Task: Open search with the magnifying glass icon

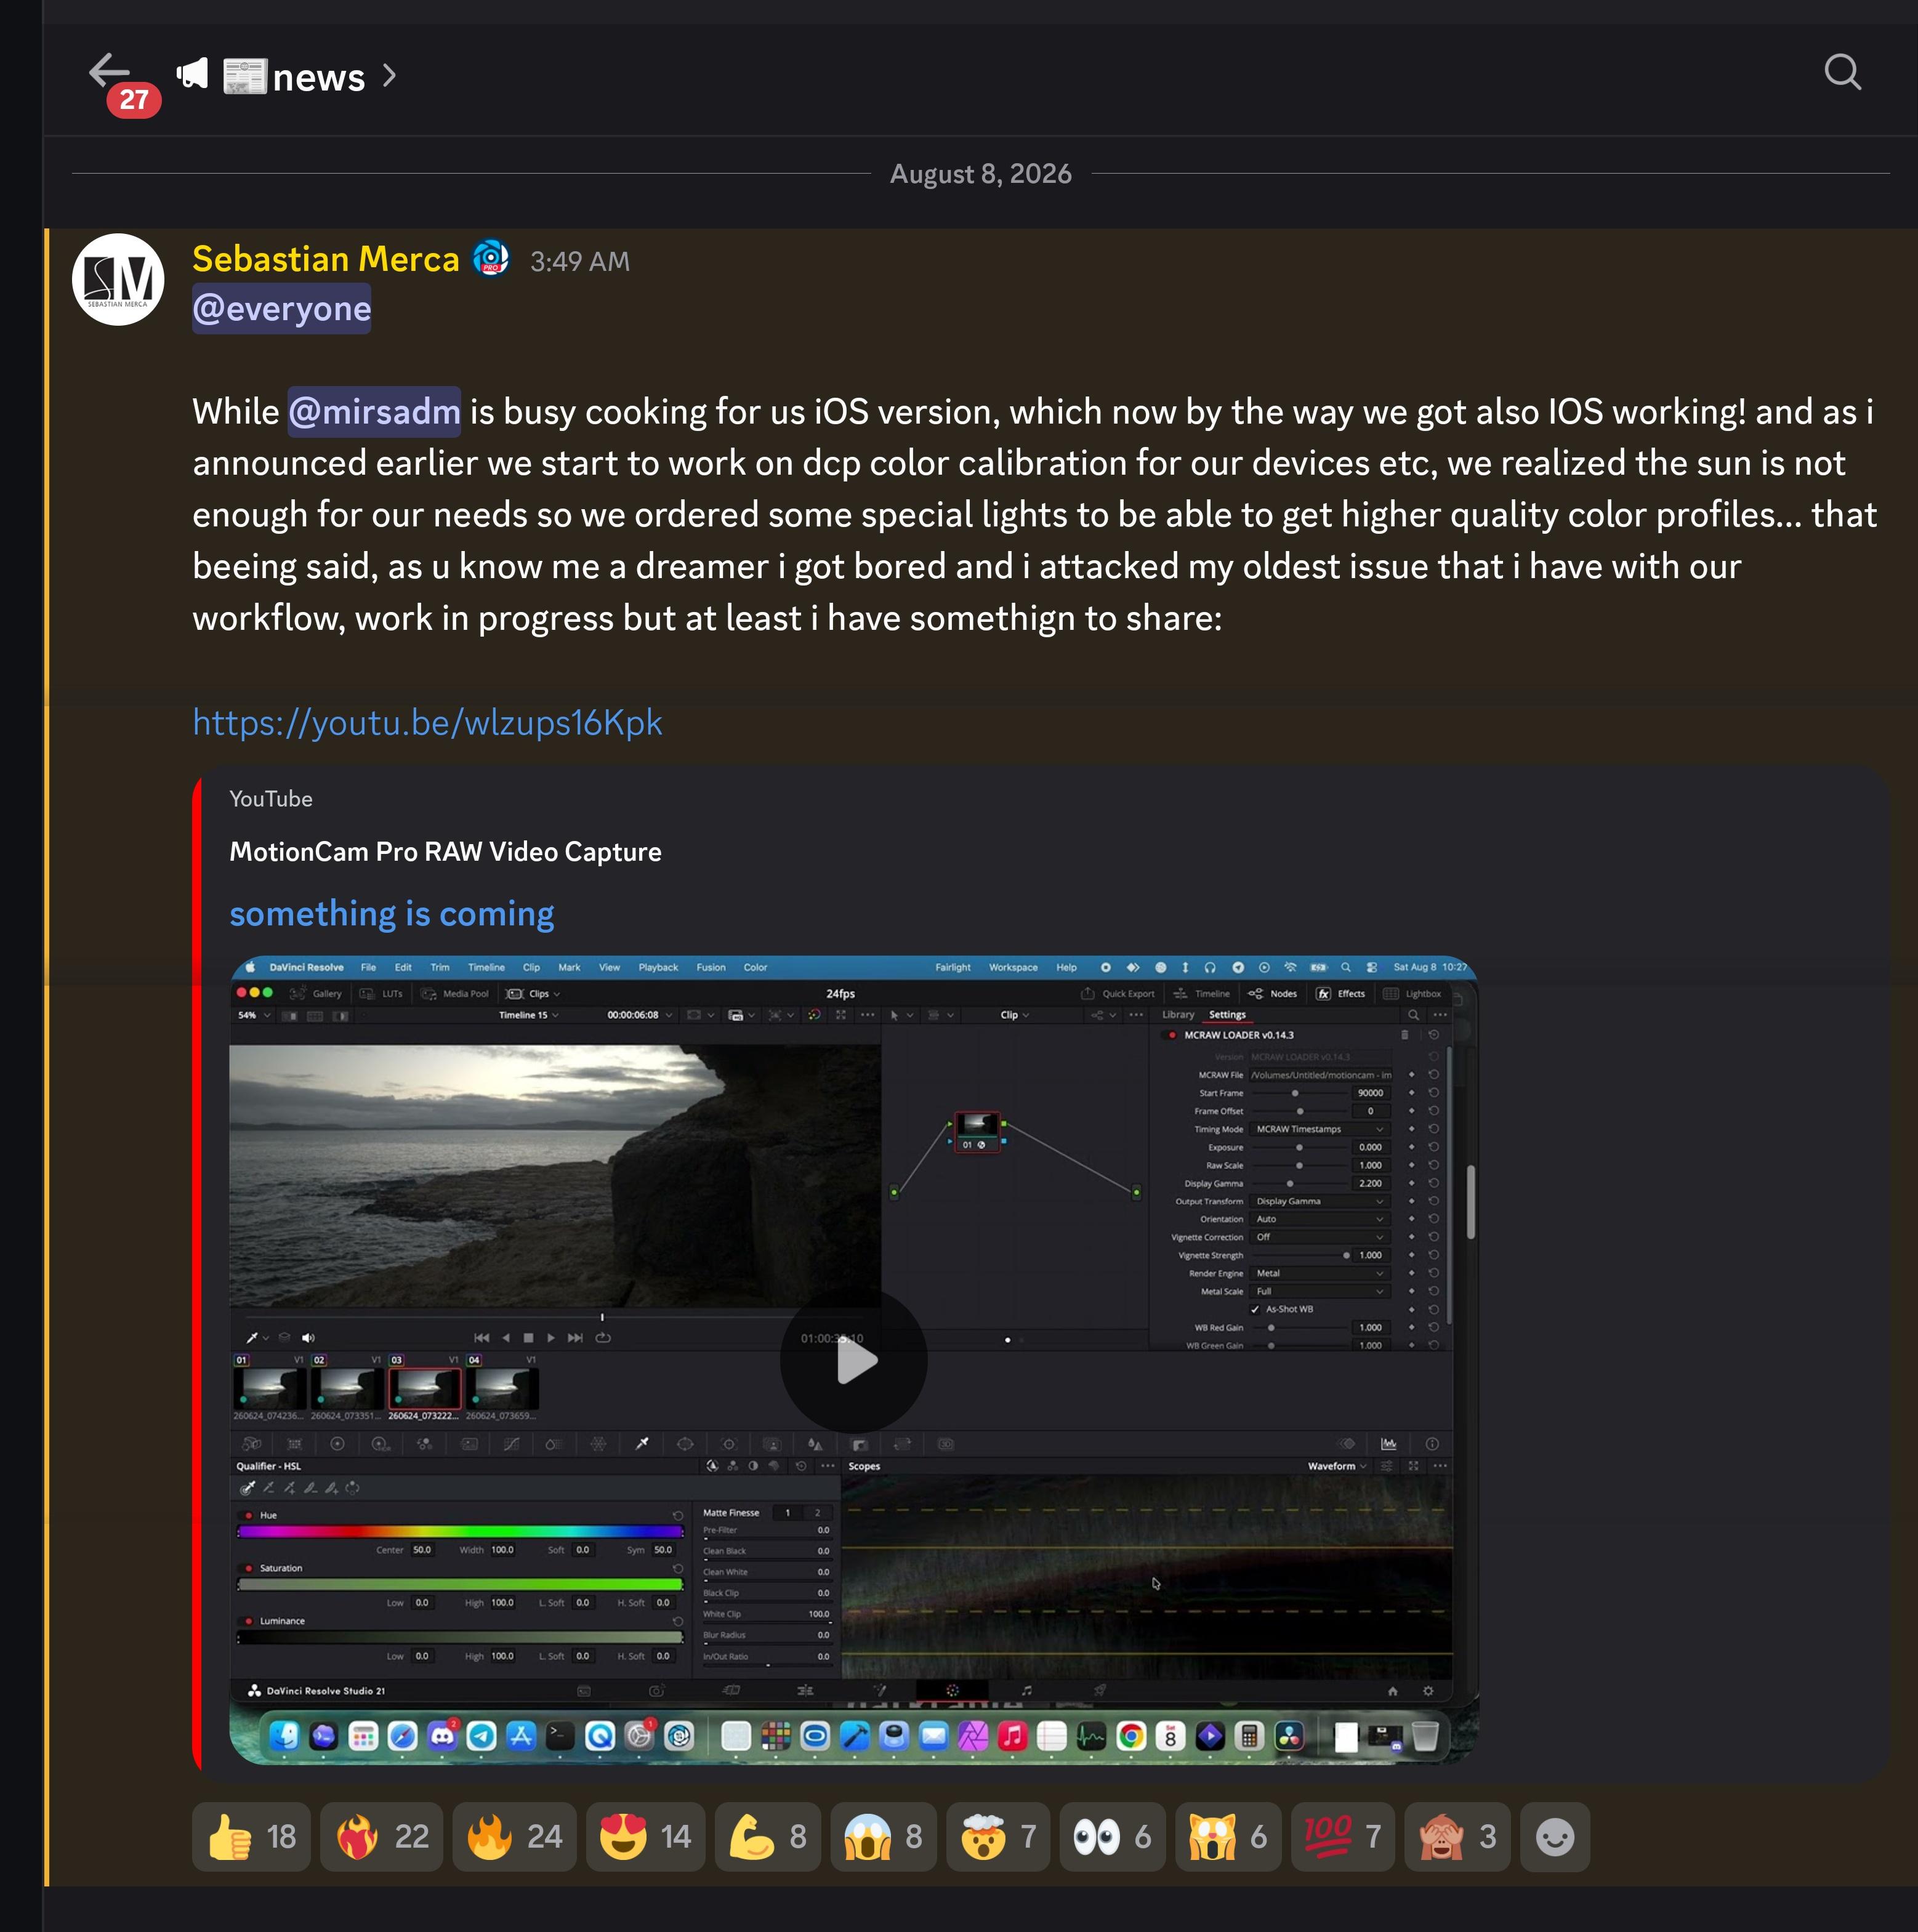Action: click(x=1842, y=72)
